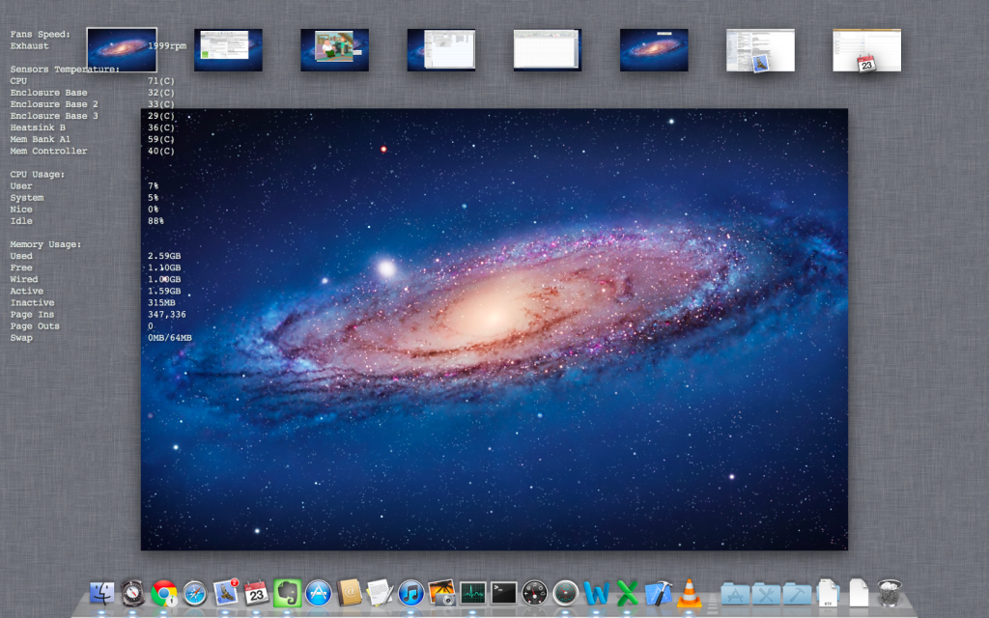Launch TextEdit paper and pen icon
The image size is (989, 618).
click(380, 593)
